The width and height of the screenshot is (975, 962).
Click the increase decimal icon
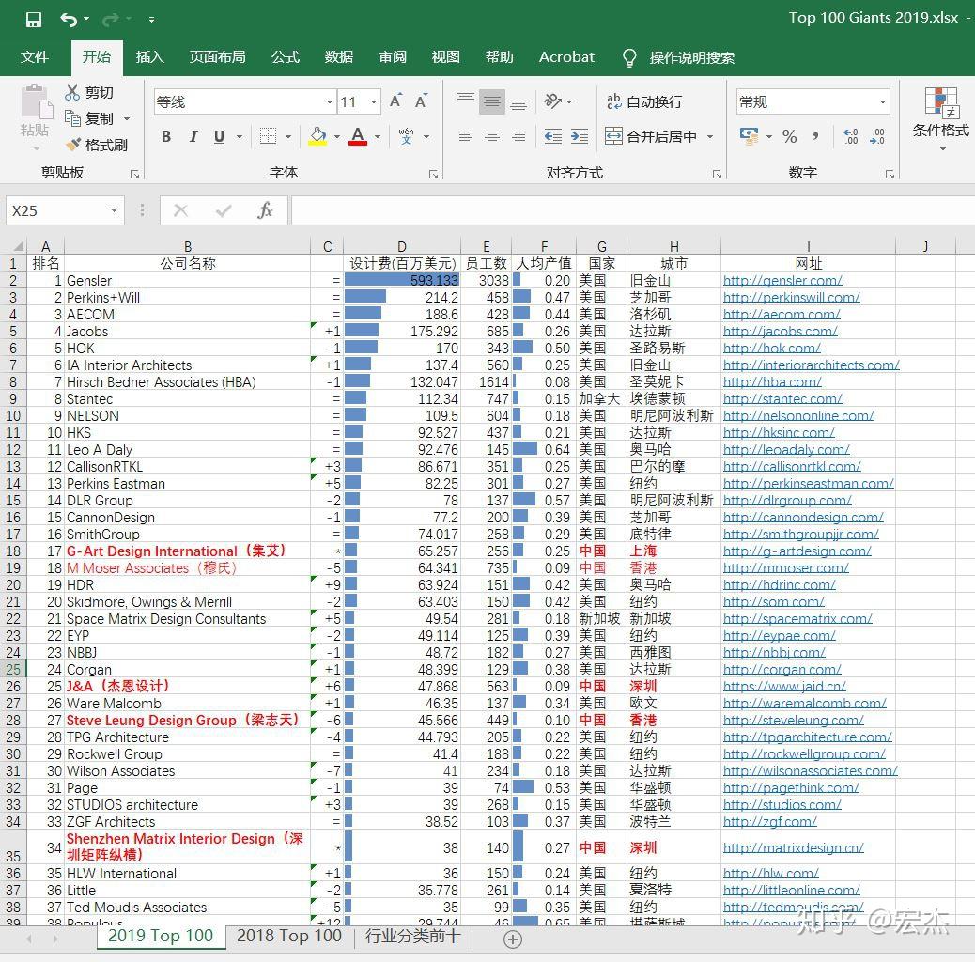pyautogui.click(x=850, y=136)
